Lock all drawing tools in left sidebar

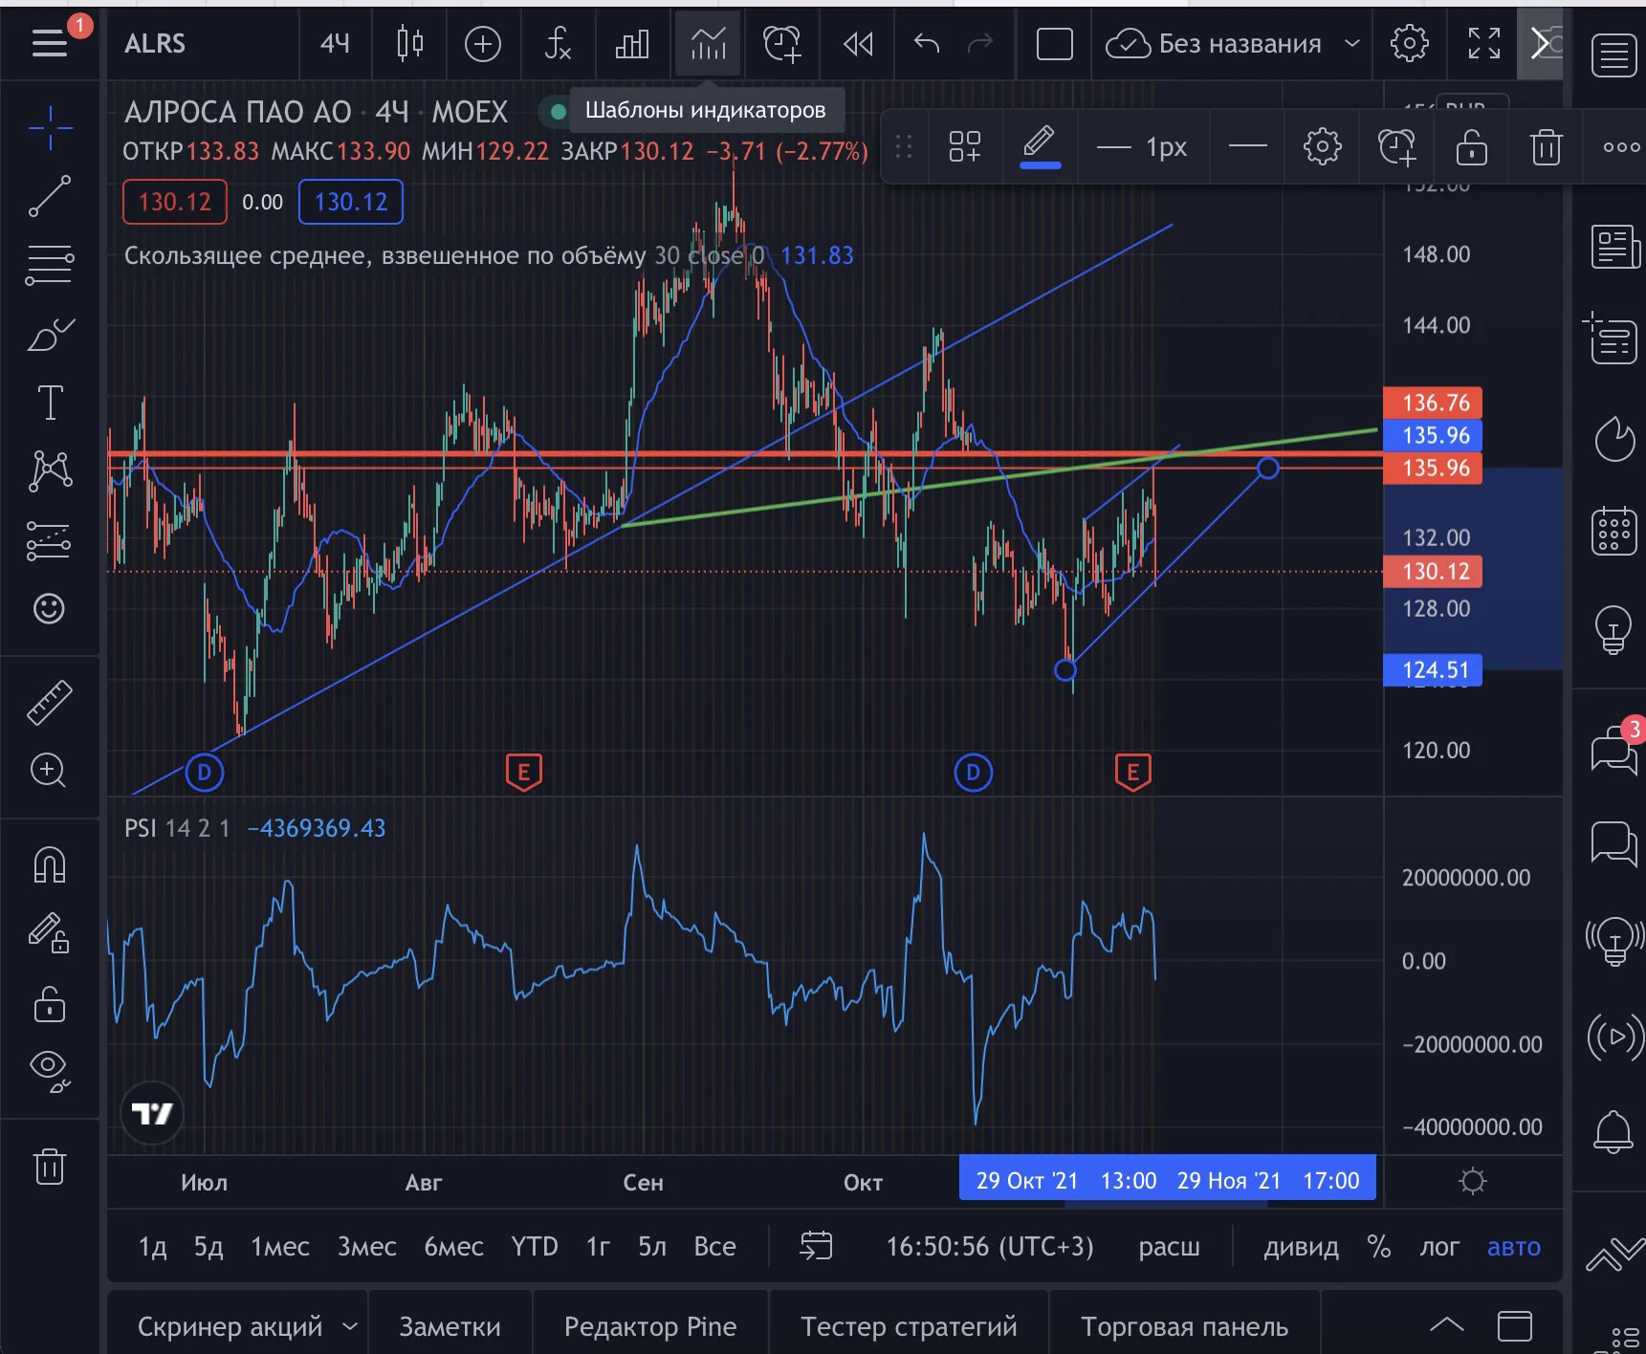tap(50, 1004)
